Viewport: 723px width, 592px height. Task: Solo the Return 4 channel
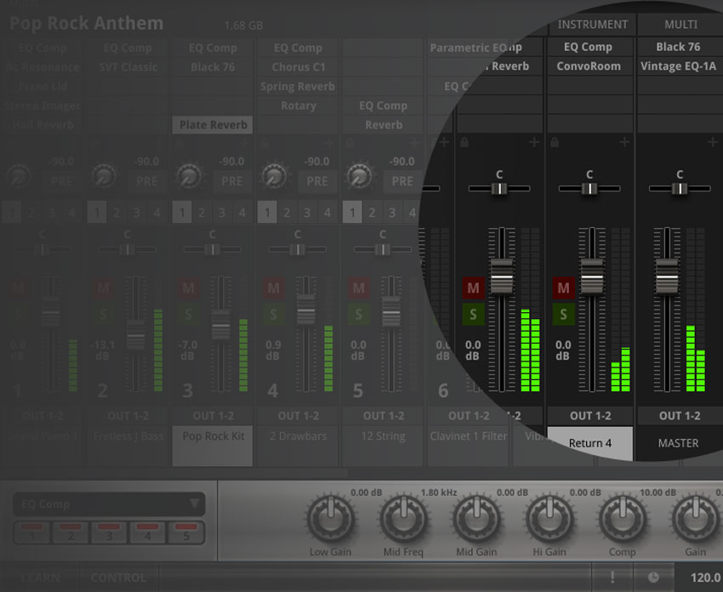pyautogui.click(x=563, y=314)
